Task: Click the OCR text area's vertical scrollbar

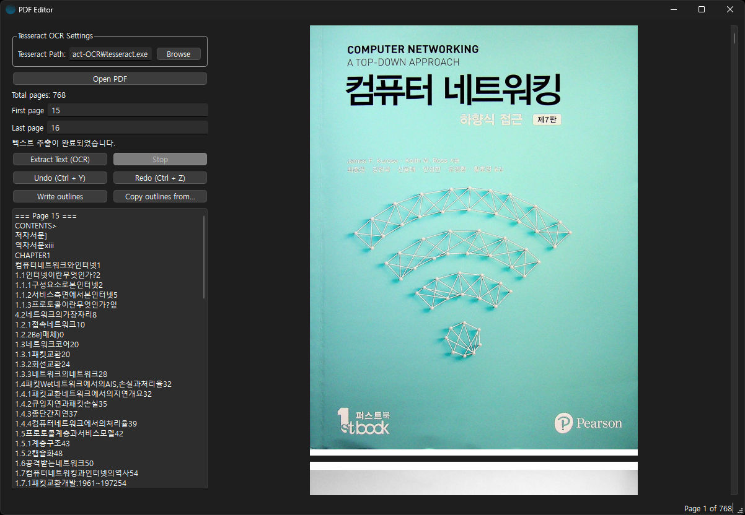Action: 204,257
